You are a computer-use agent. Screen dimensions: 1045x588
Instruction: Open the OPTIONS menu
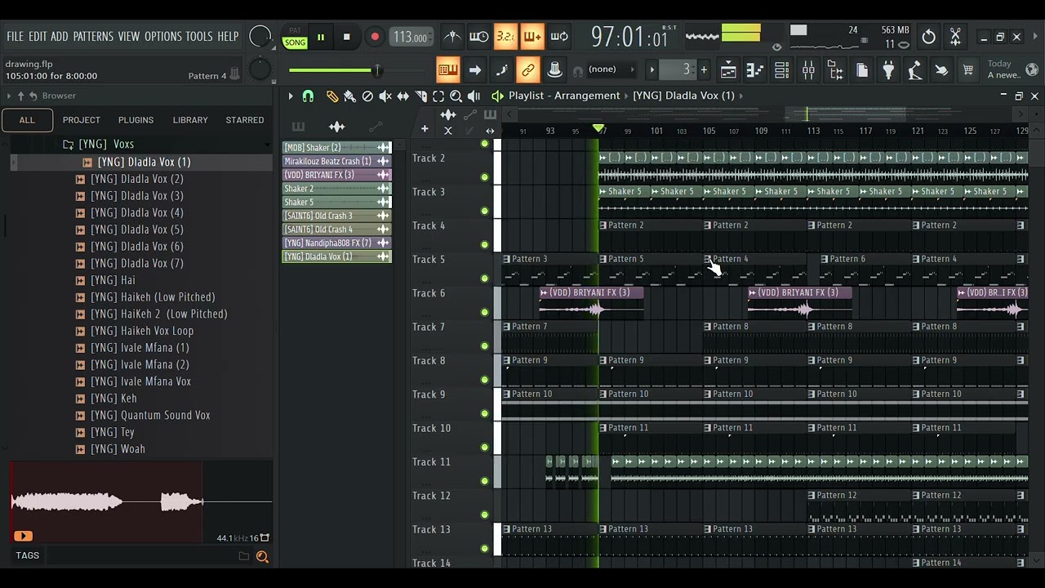coord(163,37)
